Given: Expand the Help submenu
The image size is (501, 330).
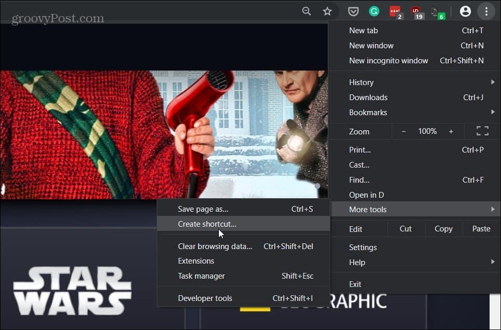Looking at the screenshot, I should click(x=414, y=263).
